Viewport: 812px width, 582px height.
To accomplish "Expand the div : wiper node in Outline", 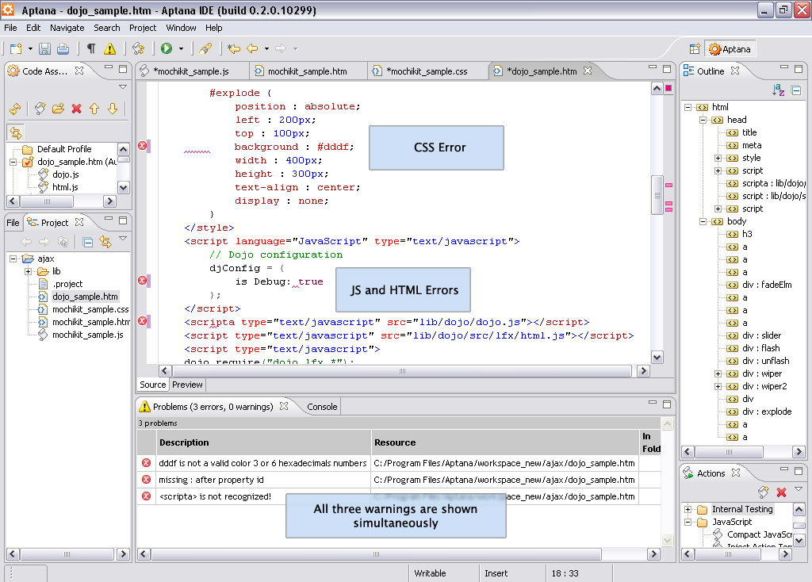I will (x=718, y=373).
